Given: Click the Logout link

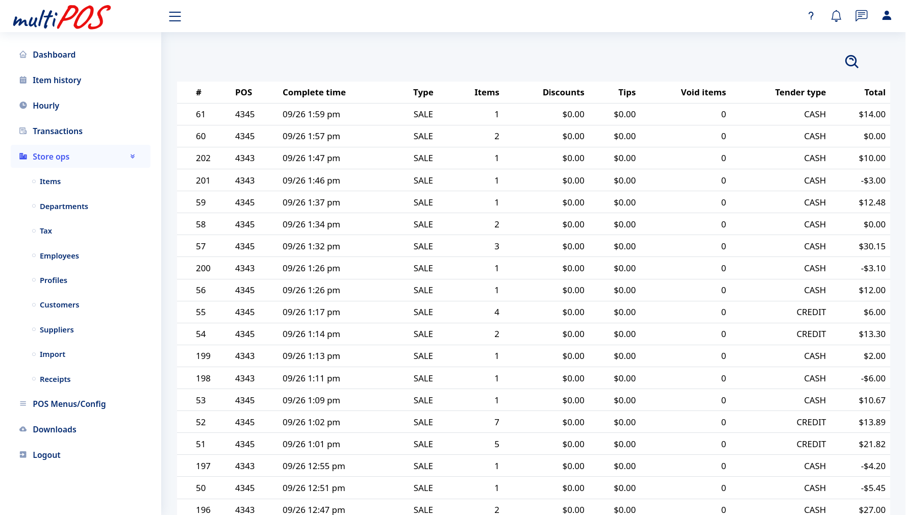Looking at the screenshot, I should [46, 455].
